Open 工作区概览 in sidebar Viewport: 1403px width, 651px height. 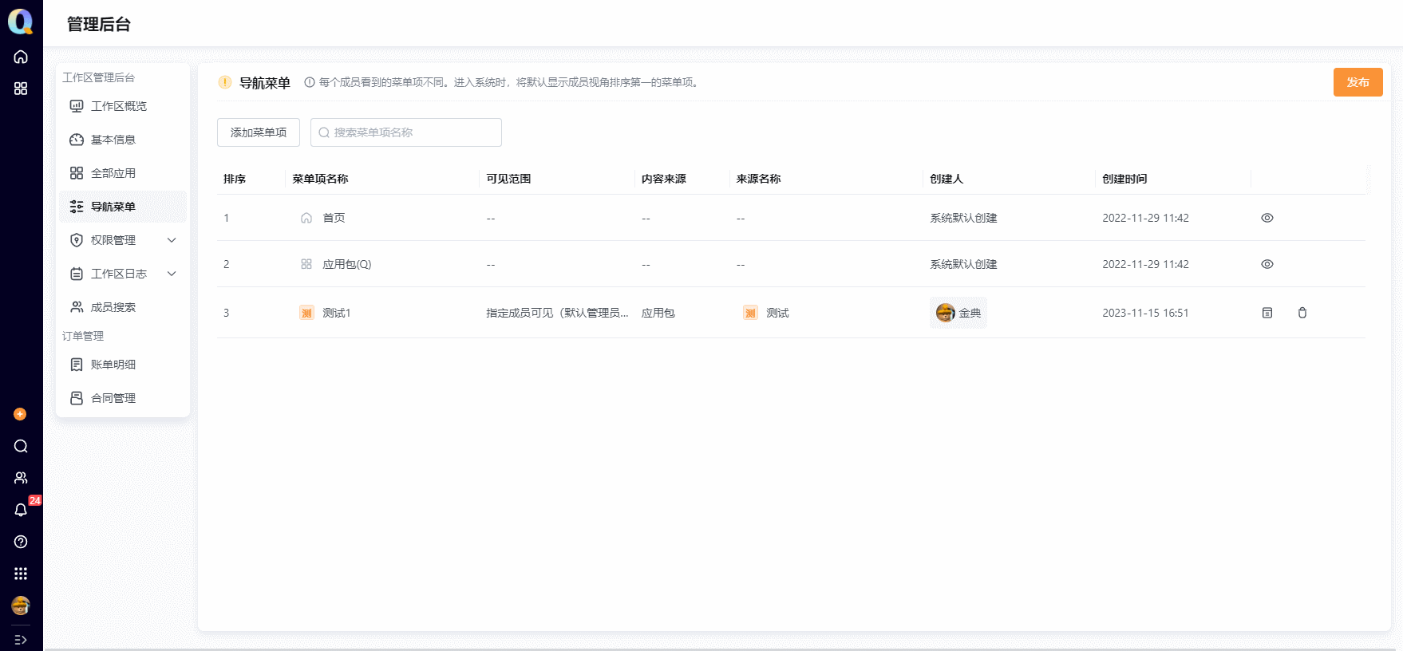click(x=122, y=106)
